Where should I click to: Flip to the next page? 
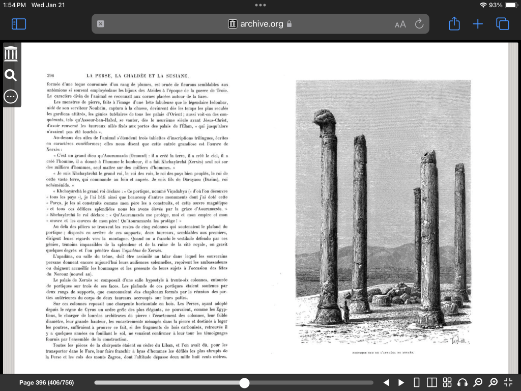[x=401, y=382]
